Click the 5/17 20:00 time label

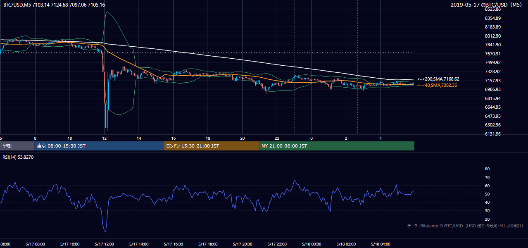click(x=243, y=244)
